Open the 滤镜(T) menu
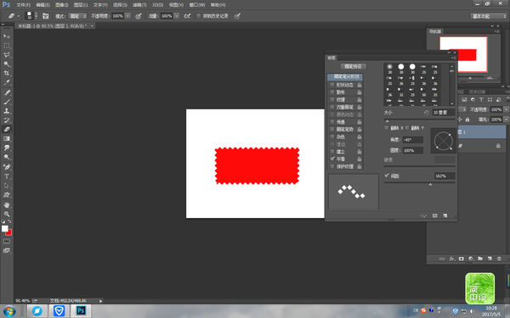The height and width of the screenshot is (318, 510). [x=139, y=5]
